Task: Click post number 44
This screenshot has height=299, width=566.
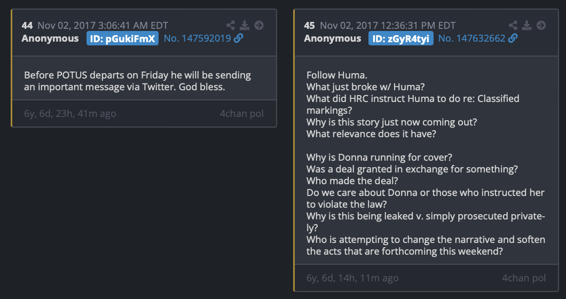Action: tap(27, 25)
